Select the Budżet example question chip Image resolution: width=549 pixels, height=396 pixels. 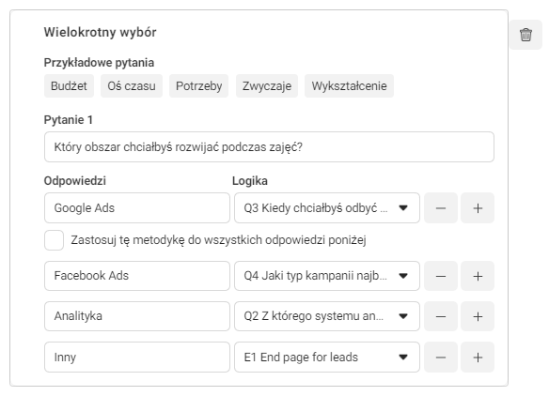[69, 86]
